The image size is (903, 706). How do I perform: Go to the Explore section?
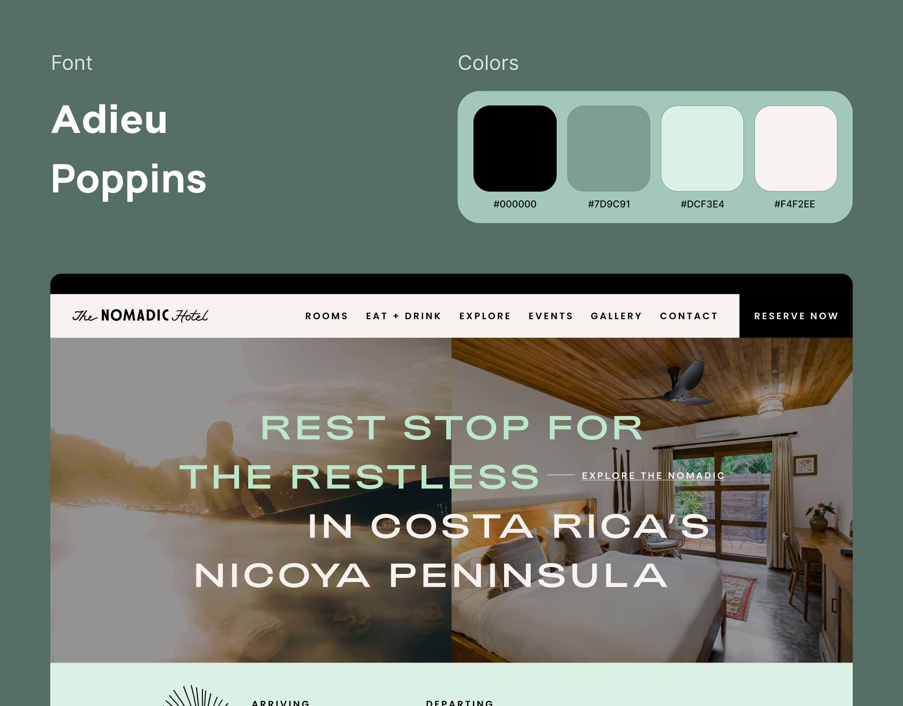pos(485,316)
